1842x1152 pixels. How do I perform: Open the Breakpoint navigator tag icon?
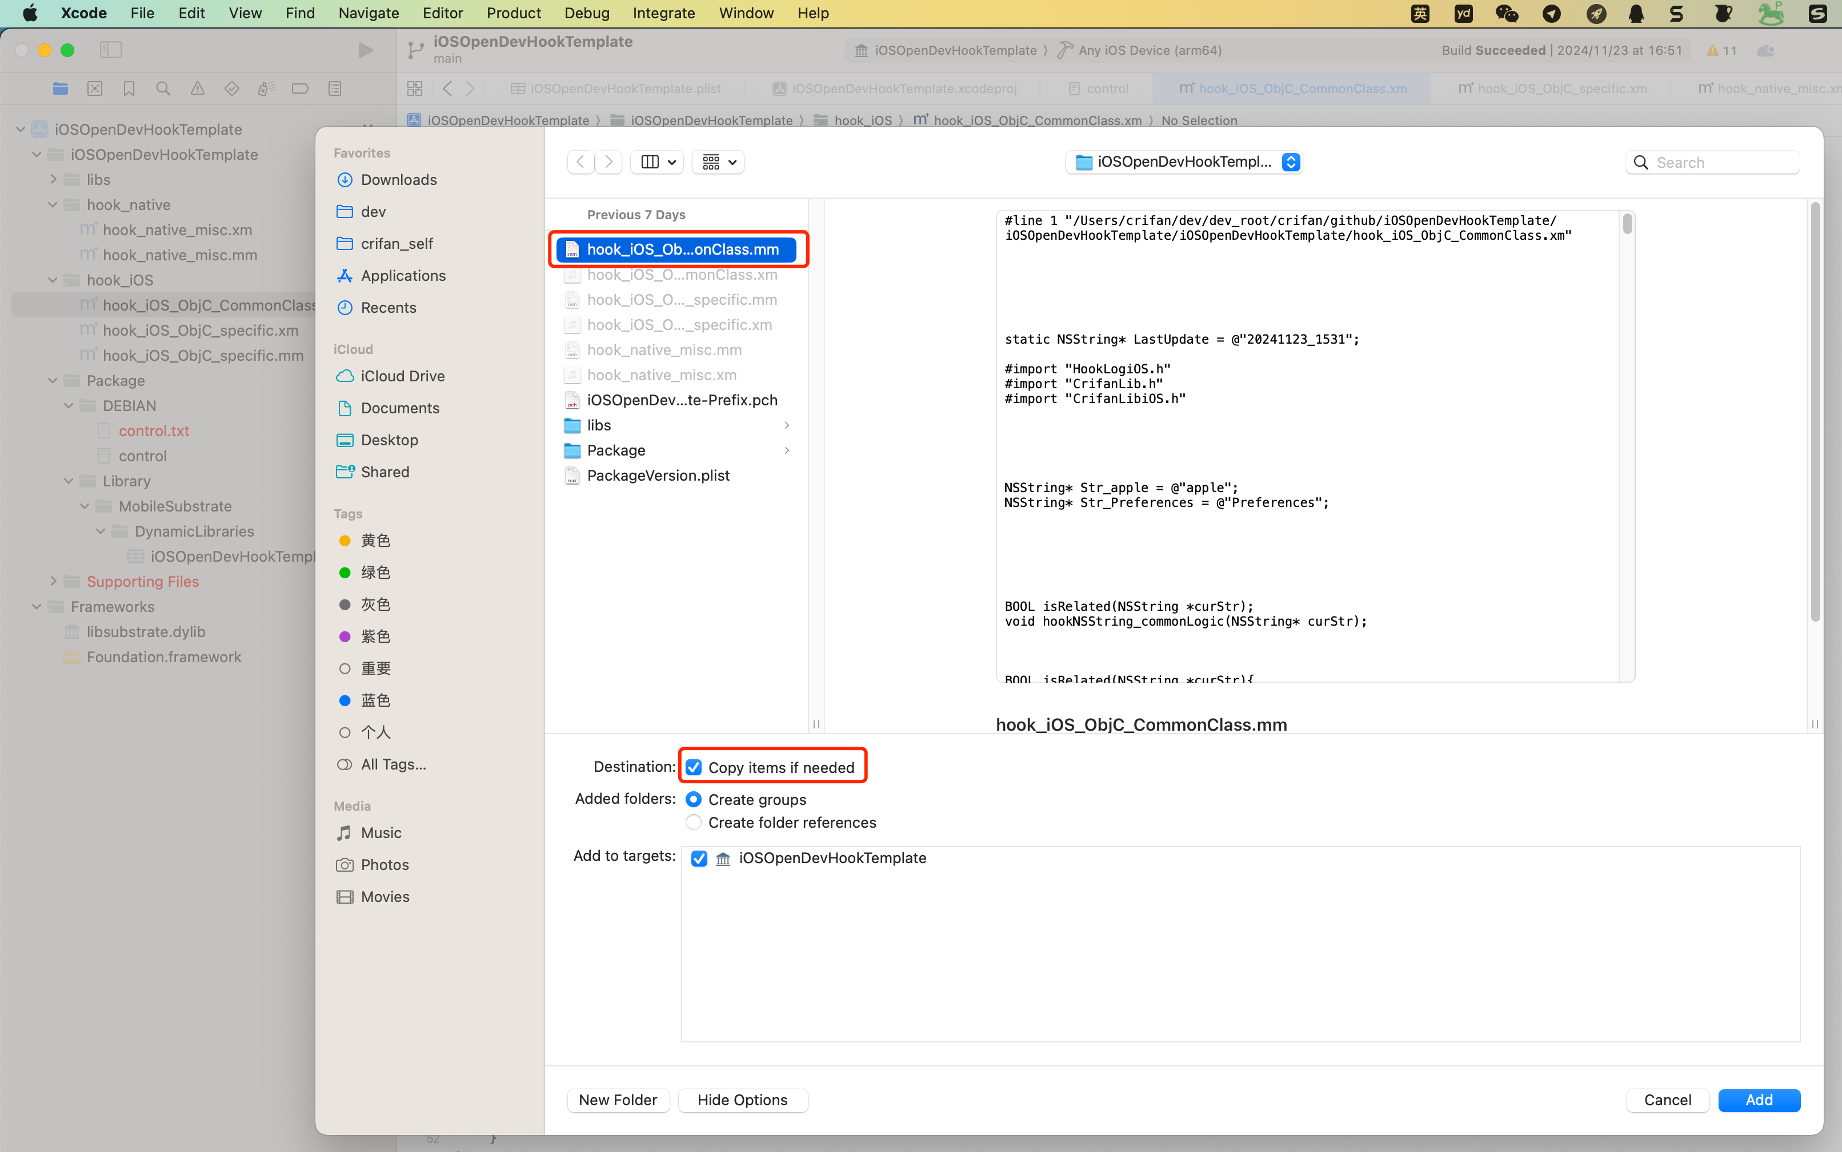[299, 88]
